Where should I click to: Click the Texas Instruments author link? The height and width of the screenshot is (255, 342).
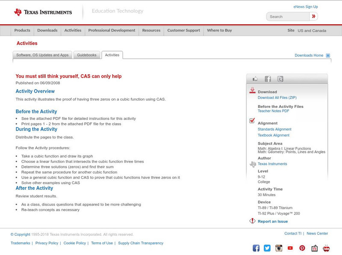[x=272, y=164]
